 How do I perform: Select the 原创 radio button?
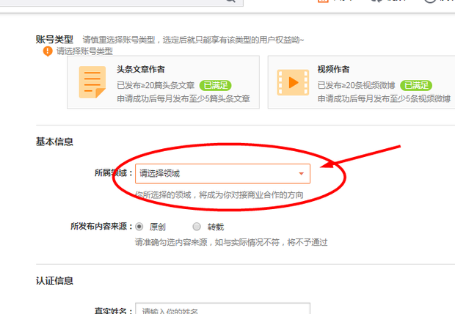point(139,227)
